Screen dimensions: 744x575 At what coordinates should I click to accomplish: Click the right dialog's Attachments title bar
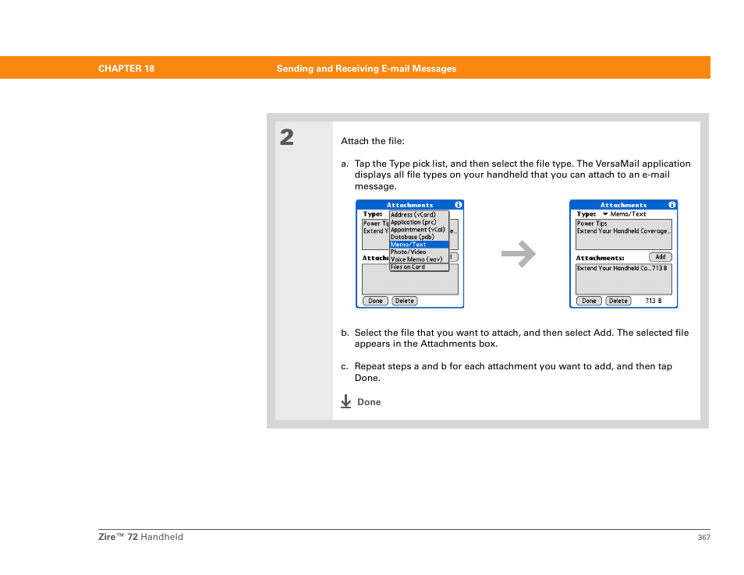click(x=623, y=205)
